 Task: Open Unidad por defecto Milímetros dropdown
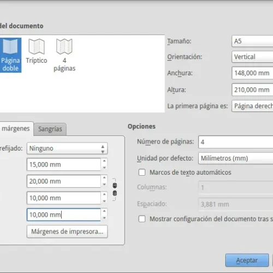coord(236,158)
